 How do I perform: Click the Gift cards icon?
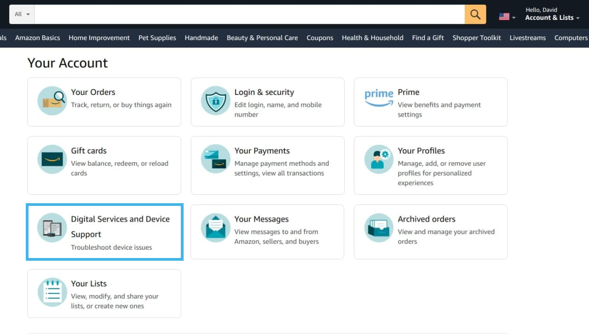tap(52, 159)
